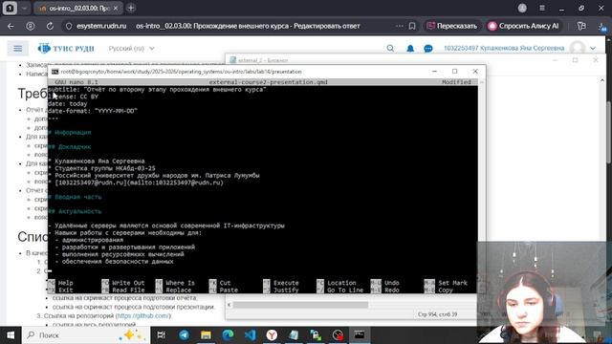This screenshot has width=612, height=344.
Task: Open the terminal taskbar icon
Action: tap(360, 335)
